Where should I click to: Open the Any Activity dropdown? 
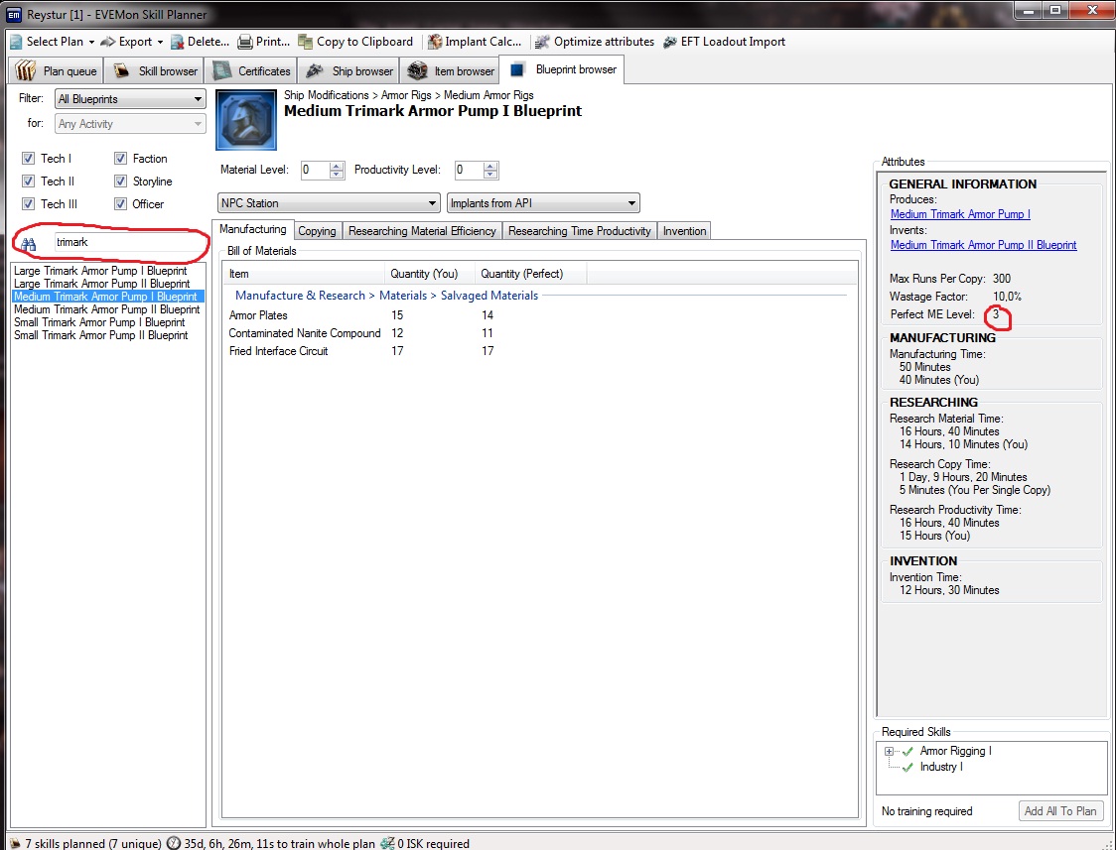pyautogui.click(x=130, y=124)
